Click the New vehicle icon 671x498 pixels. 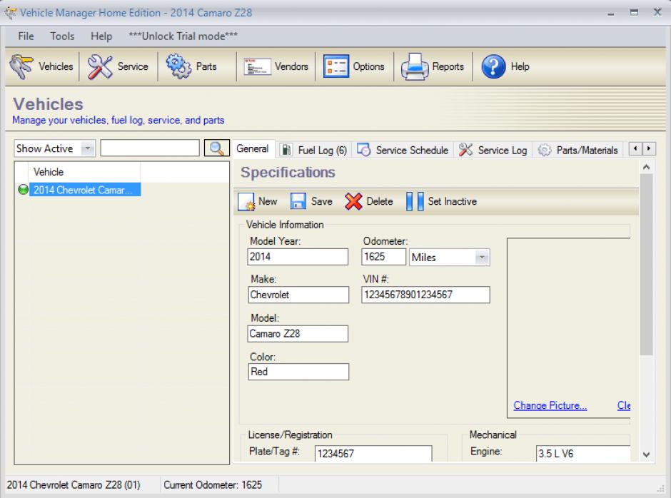point(246,201)
